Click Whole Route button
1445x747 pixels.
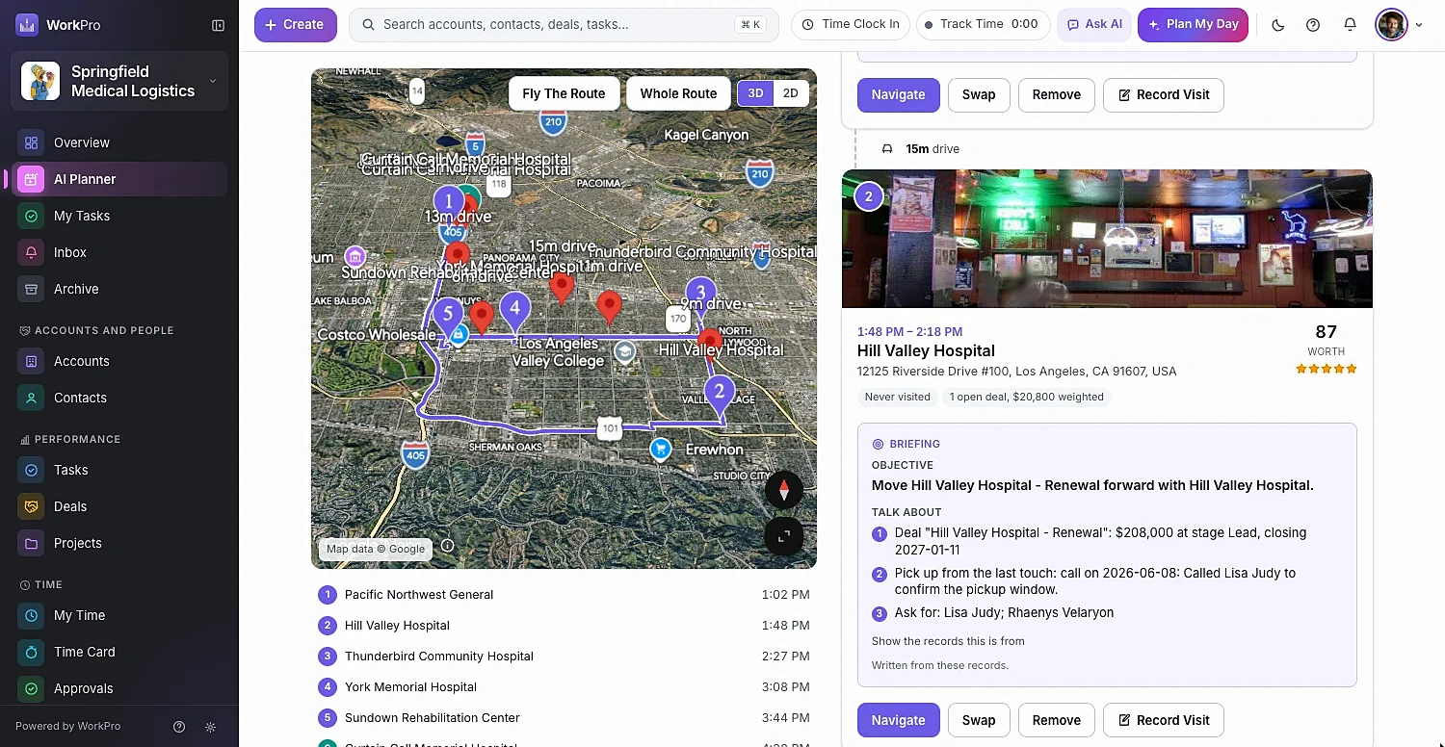tap(678, 93)
